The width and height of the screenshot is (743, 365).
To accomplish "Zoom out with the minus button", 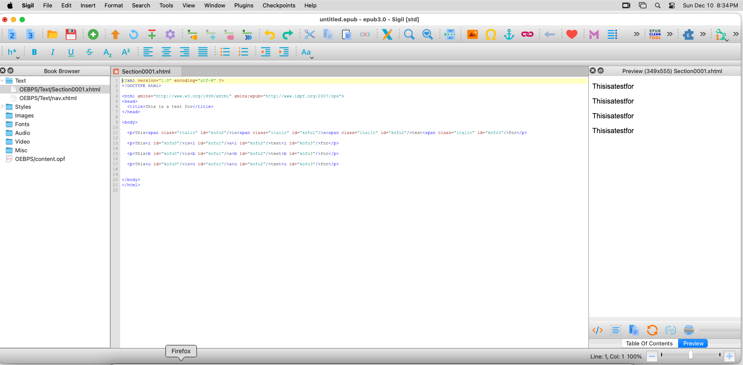I will pyautogui.click(x=652, y=356).
